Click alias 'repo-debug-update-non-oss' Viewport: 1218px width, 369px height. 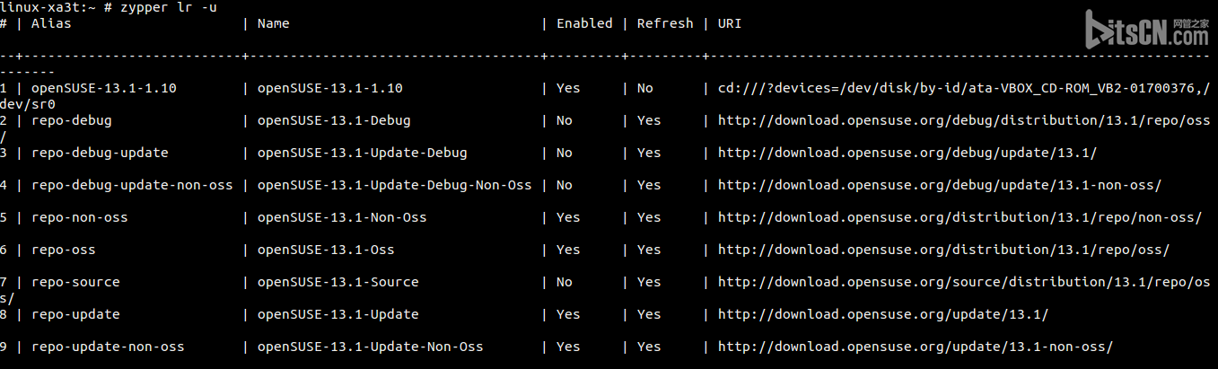coord(132,185)
